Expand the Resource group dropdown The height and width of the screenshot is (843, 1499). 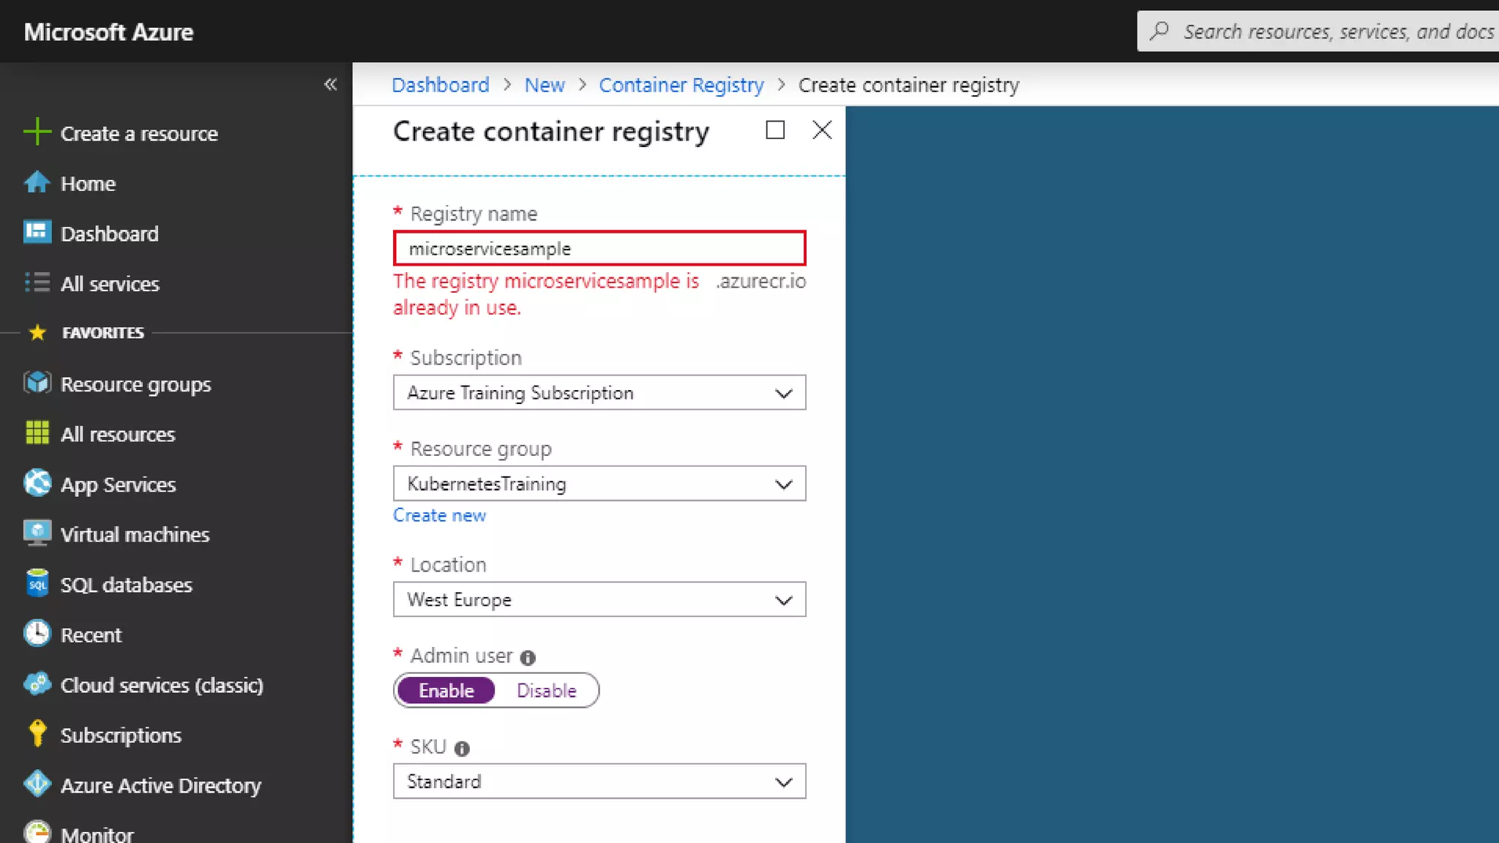click(599, 484)
